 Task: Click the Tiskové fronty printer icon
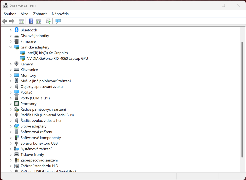click(x=16, y=154)
